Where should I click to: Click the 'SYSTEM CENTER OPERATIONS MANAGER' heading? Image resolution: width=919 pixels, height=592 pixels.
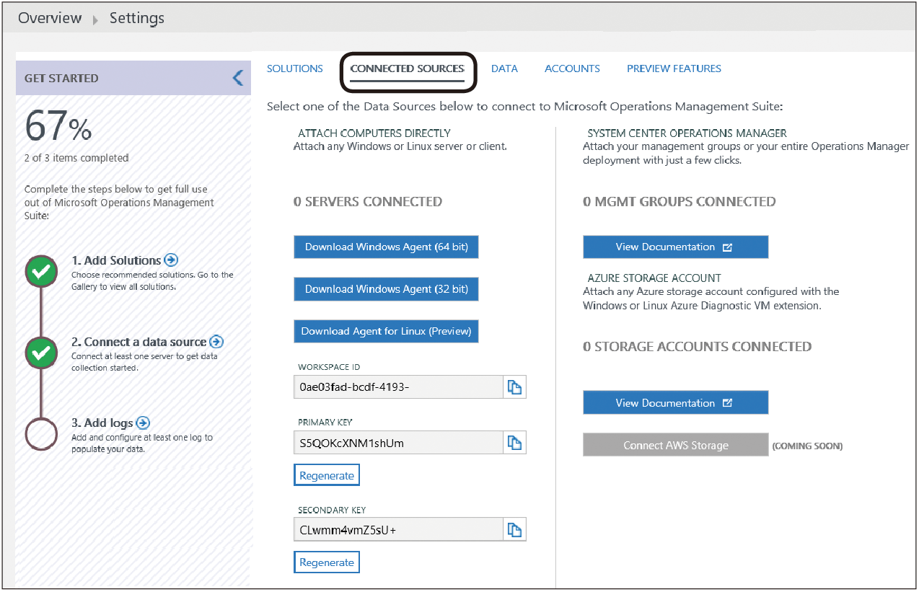(x=687, y=133)
